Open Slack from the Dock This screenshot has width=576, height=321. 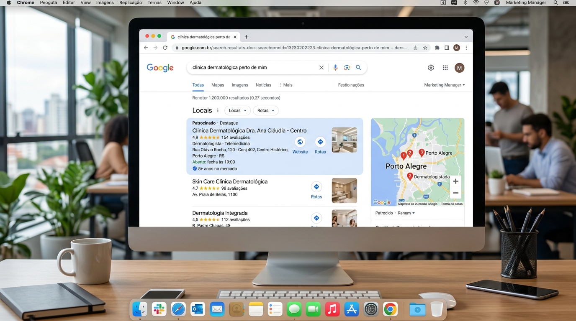(159, 309)
